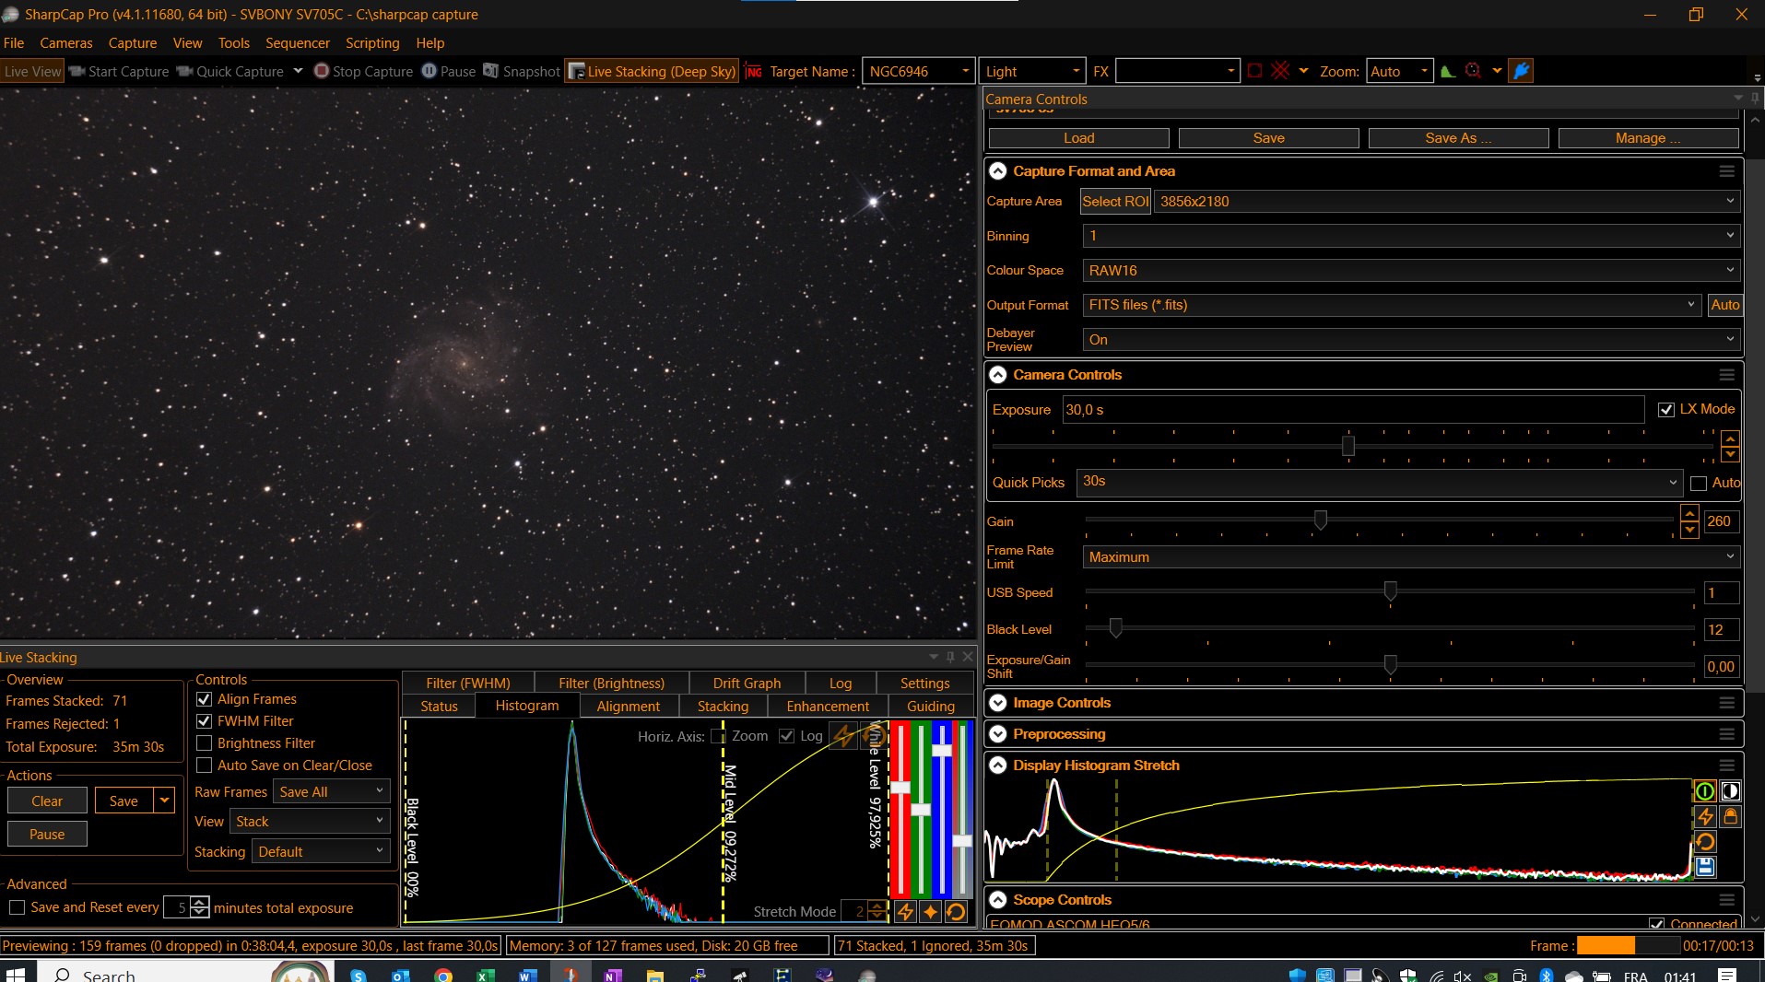The image size is (1765, 982).
Task: Expand the Image Controls section
Action: click(x=997, y=703)
